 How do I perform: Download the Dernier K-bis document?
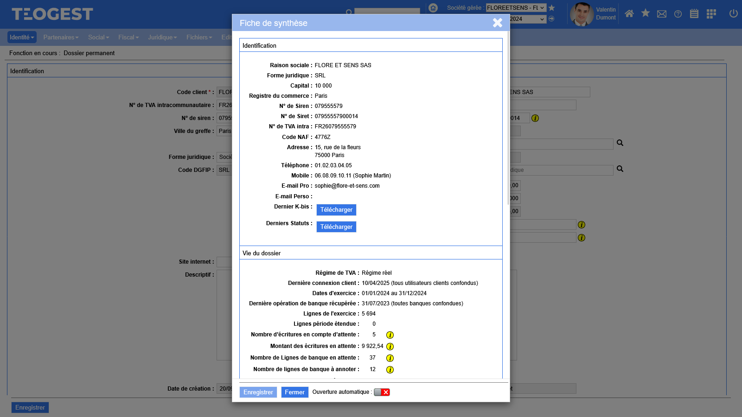click(336, 210)
